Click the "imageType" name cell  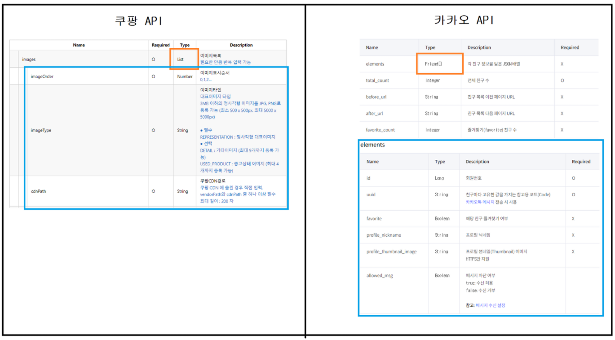click(41, 130)
